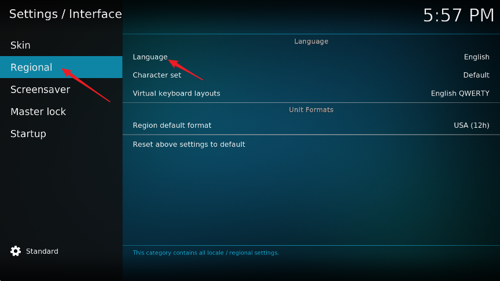The height and width of the screenshot is (281, 500).
Task: Click the 5:57 PM clock display
Action: (458, 15)
